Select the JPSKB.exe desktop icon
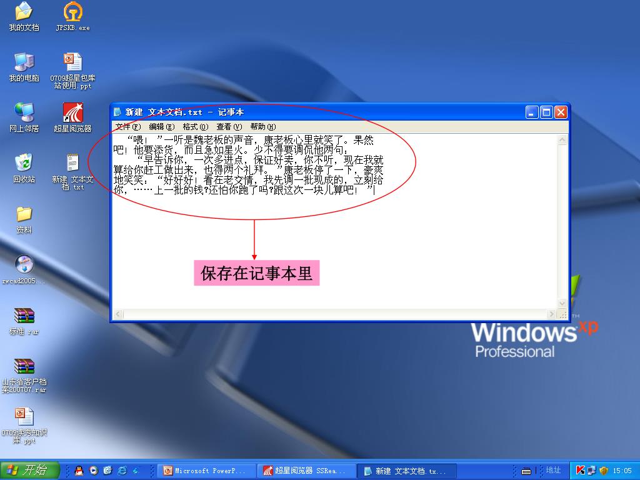This screenshot has height=480, width=640. click(72, 17)
